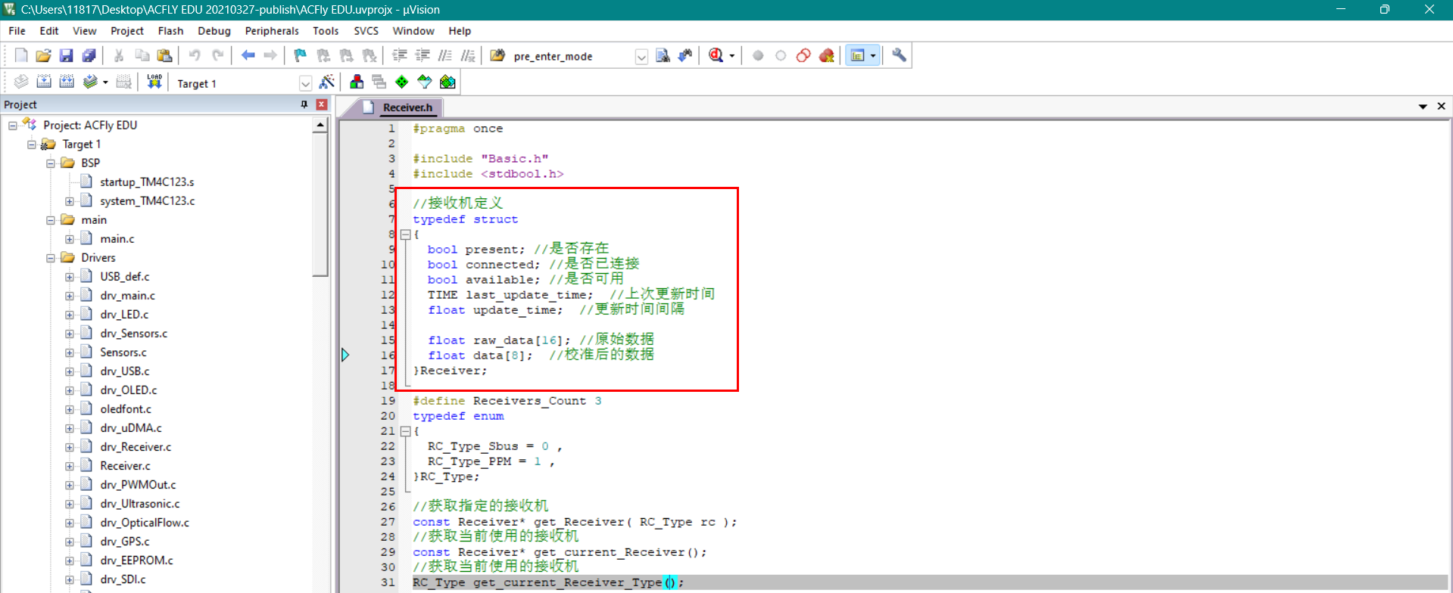
Task: Open the window view dropdown arrow
Action: click(x=873, y=56)
